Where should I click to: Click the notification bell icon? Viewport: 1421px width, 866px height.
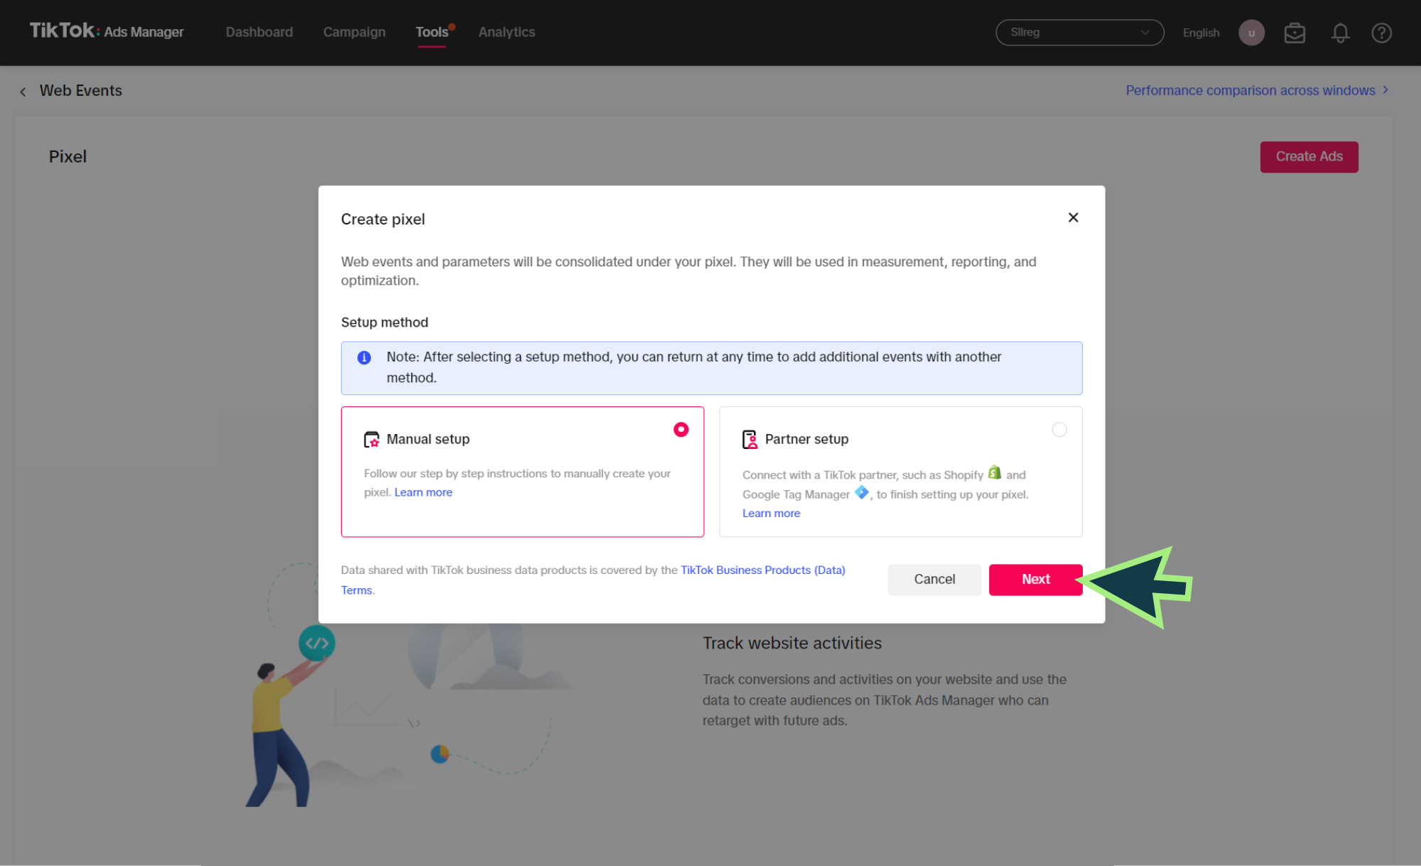point(1340,33)
